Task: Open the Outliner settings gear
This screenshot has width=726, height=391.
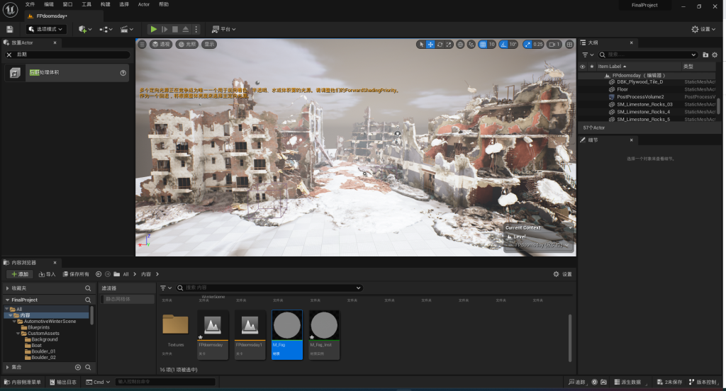Action: point(715,55)
